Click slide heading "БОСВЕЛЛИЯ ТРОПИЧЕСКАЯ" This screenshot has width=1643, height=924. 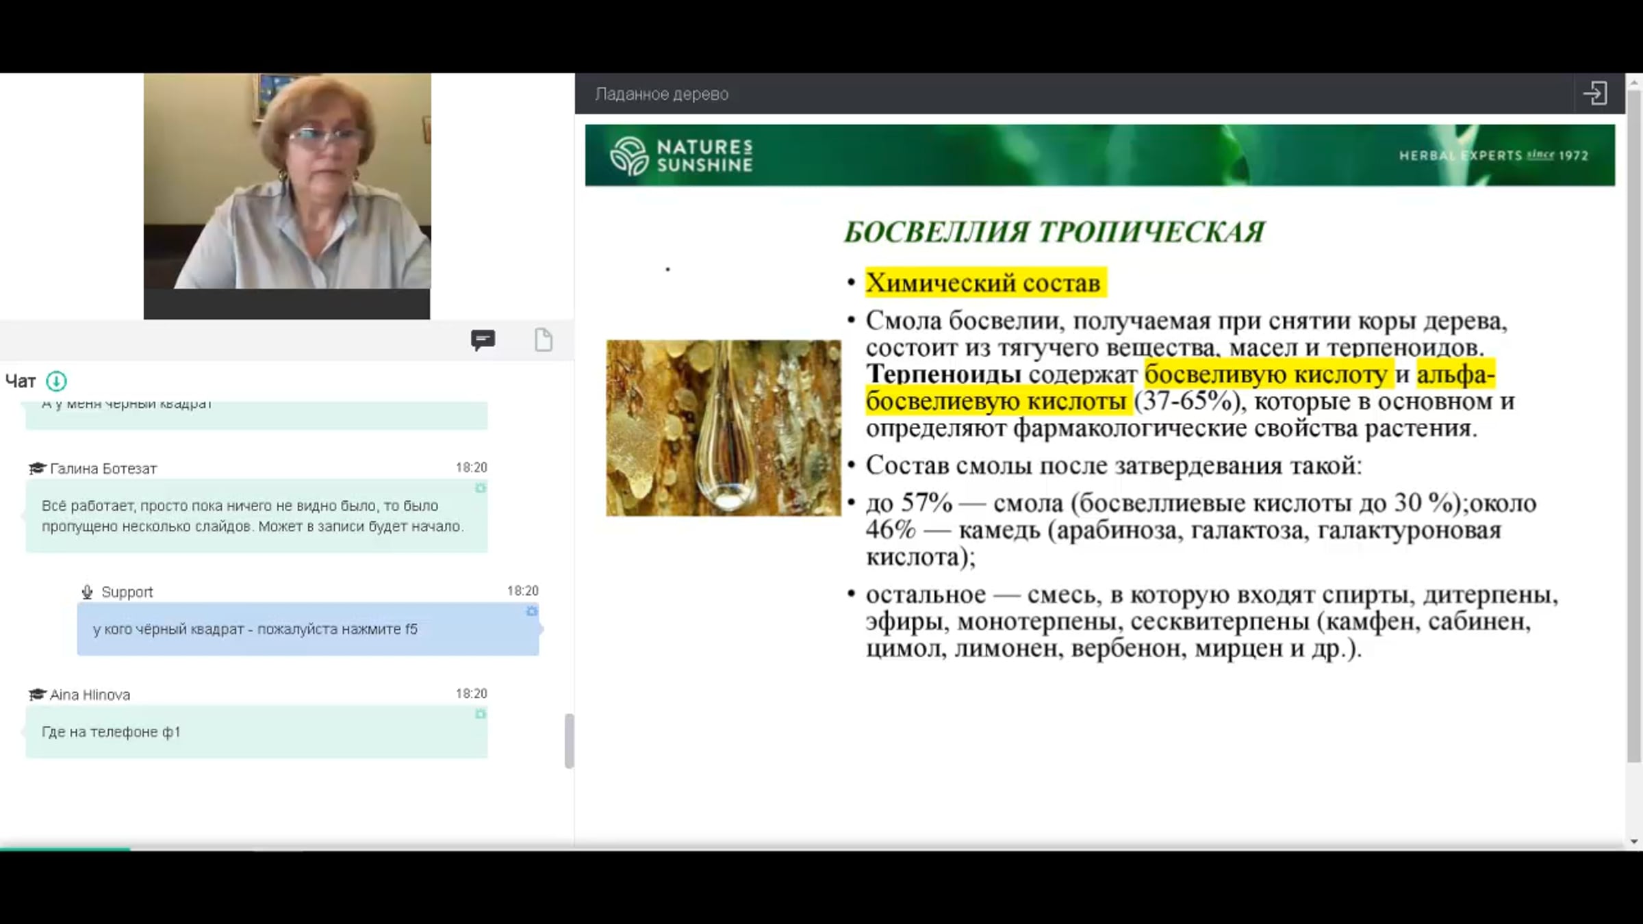click(1054, 232)
